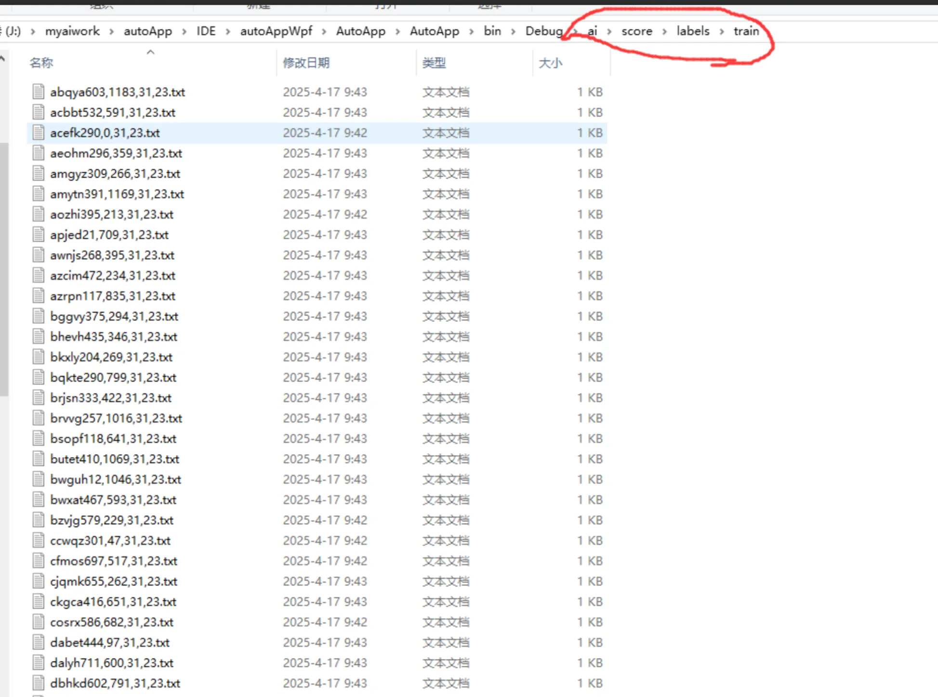Screen dimensions: 938x697
Task: Click file icon of ccwqz301,47,31,23.txt
Action: (39, 540)
